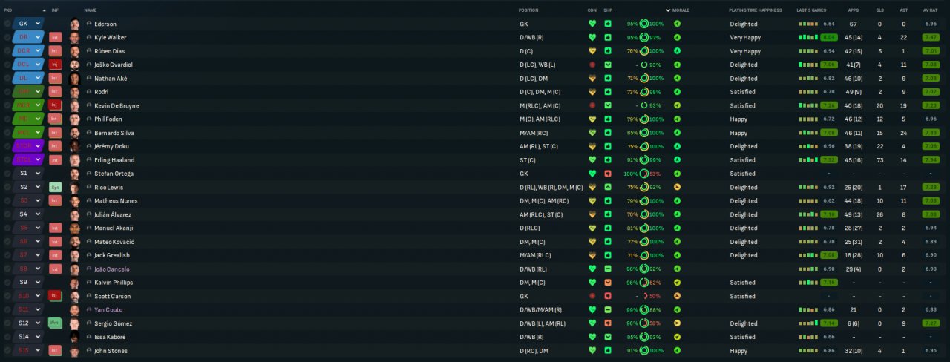Click Sergio Gómez's Wnt info badge
The width and height of the screenshot is (950, 362).
coord(55,323)
